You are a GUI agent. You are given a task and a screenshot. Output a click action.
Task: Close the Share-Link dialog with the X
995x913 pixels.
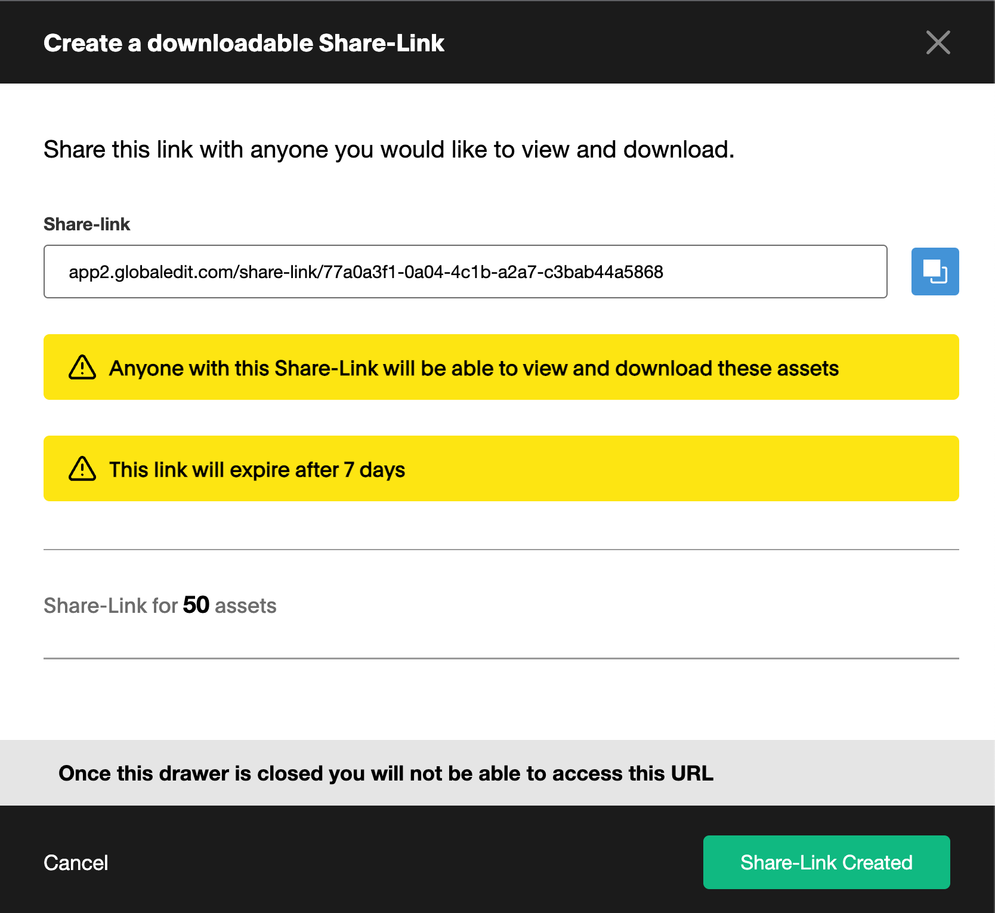938,42
